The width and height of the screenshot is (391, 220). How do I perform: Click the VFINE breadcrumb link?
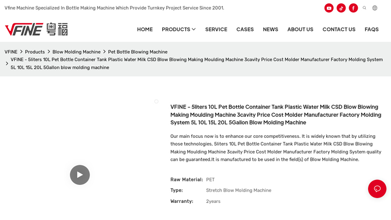click(x=11, y=52)
